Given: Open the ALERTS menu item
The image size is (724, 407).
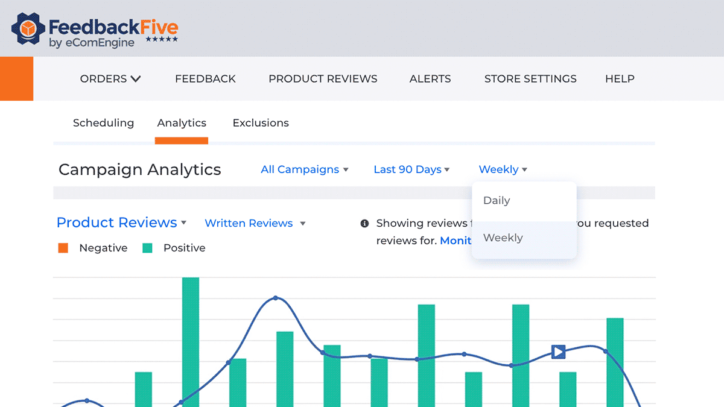Looking at the screenshot, I should point(430,79).
